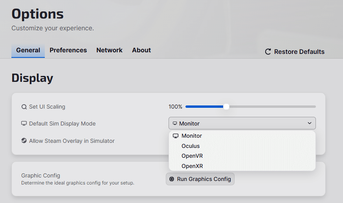
Task: Choose Oculus from the display mode list
Action: tap(191, 146)
